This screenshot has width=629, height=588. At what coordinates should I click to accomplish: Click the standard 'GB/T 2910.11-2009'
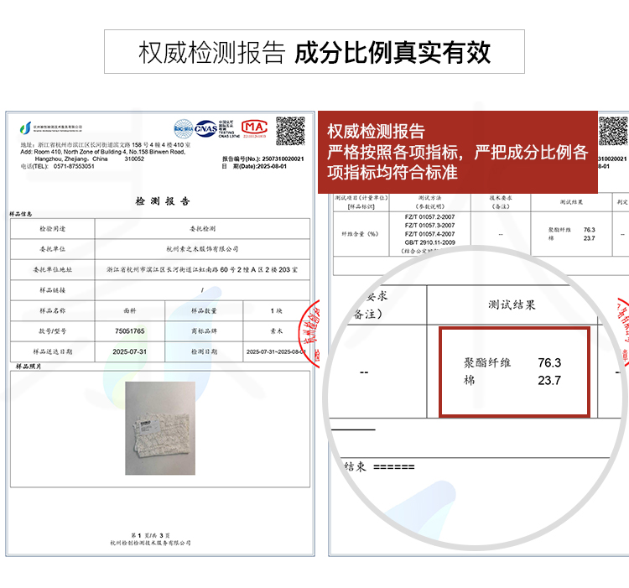429,242
